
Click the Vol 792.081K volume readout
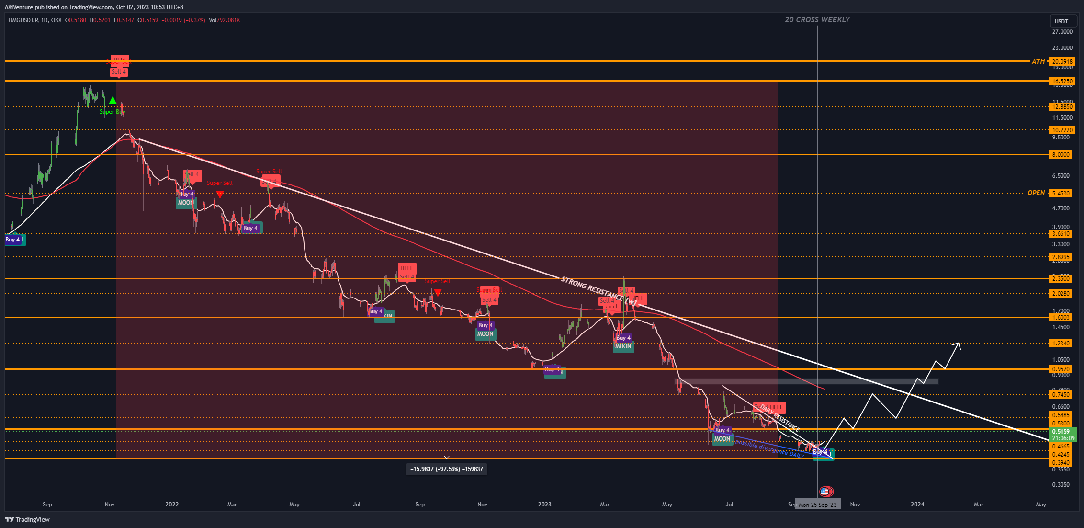coord(225,20)
